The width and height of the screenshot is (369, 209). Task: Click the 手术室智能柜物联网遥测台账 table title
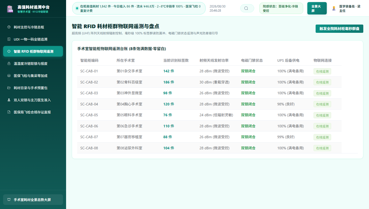pyautogui.click(x=122, y=49)
